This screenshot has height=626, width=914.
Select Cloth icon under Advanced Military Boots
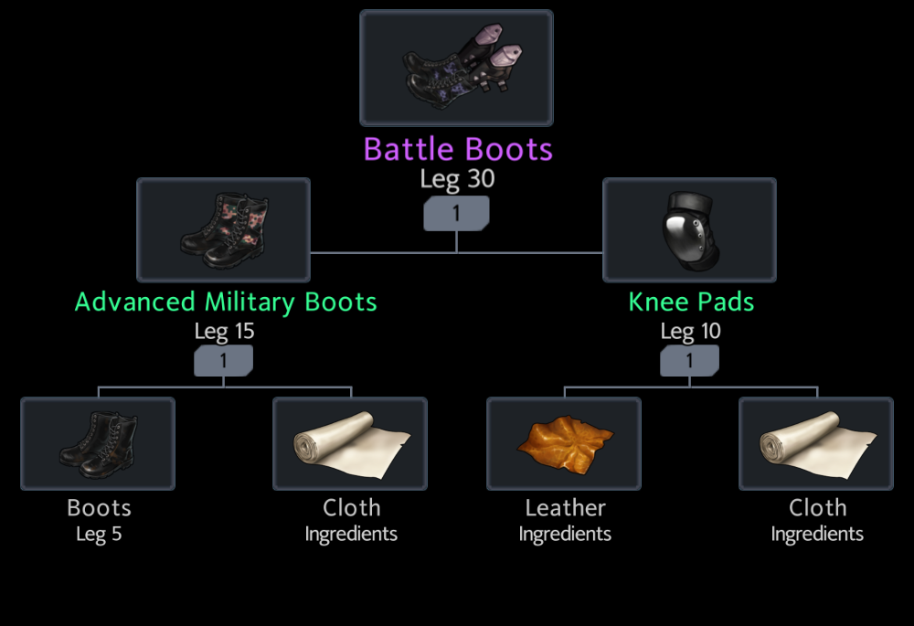[350, 443]
